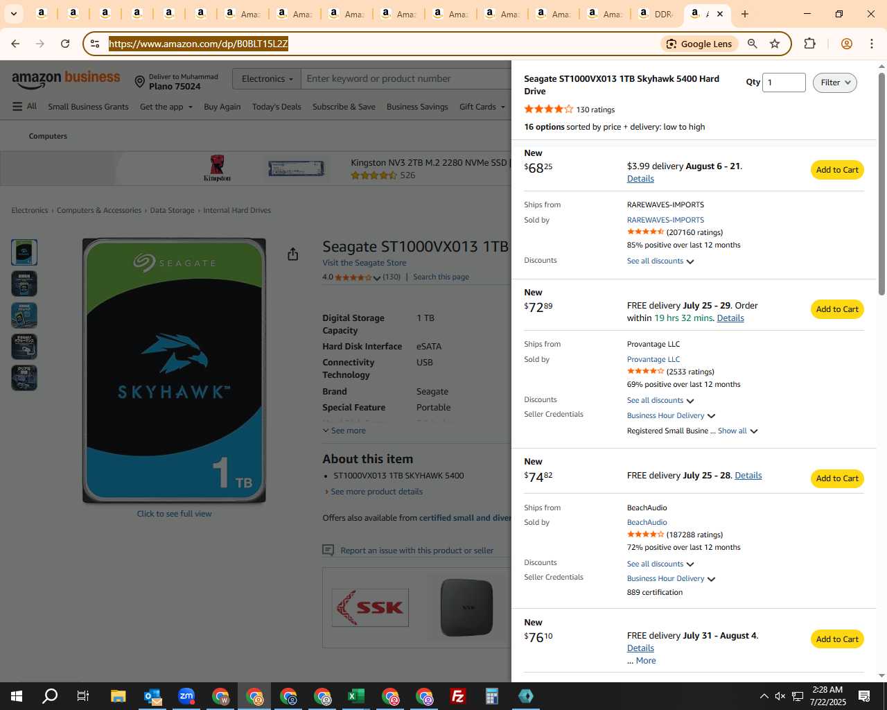Switch to the DDR tab
887x710 pixels.
tap(656, 14)
